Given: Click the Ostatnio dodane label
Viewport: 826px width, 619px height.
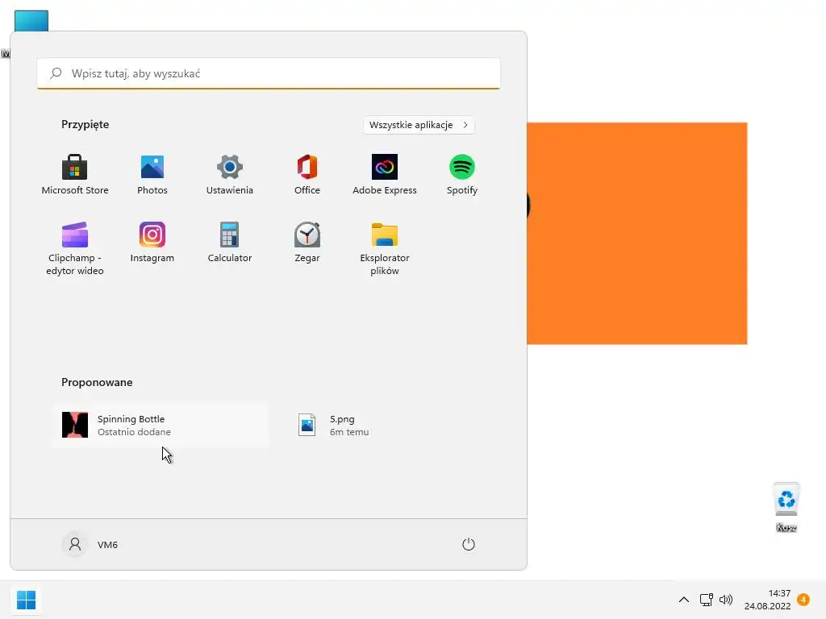Looking at the screenshot, I should coord(134,432).
